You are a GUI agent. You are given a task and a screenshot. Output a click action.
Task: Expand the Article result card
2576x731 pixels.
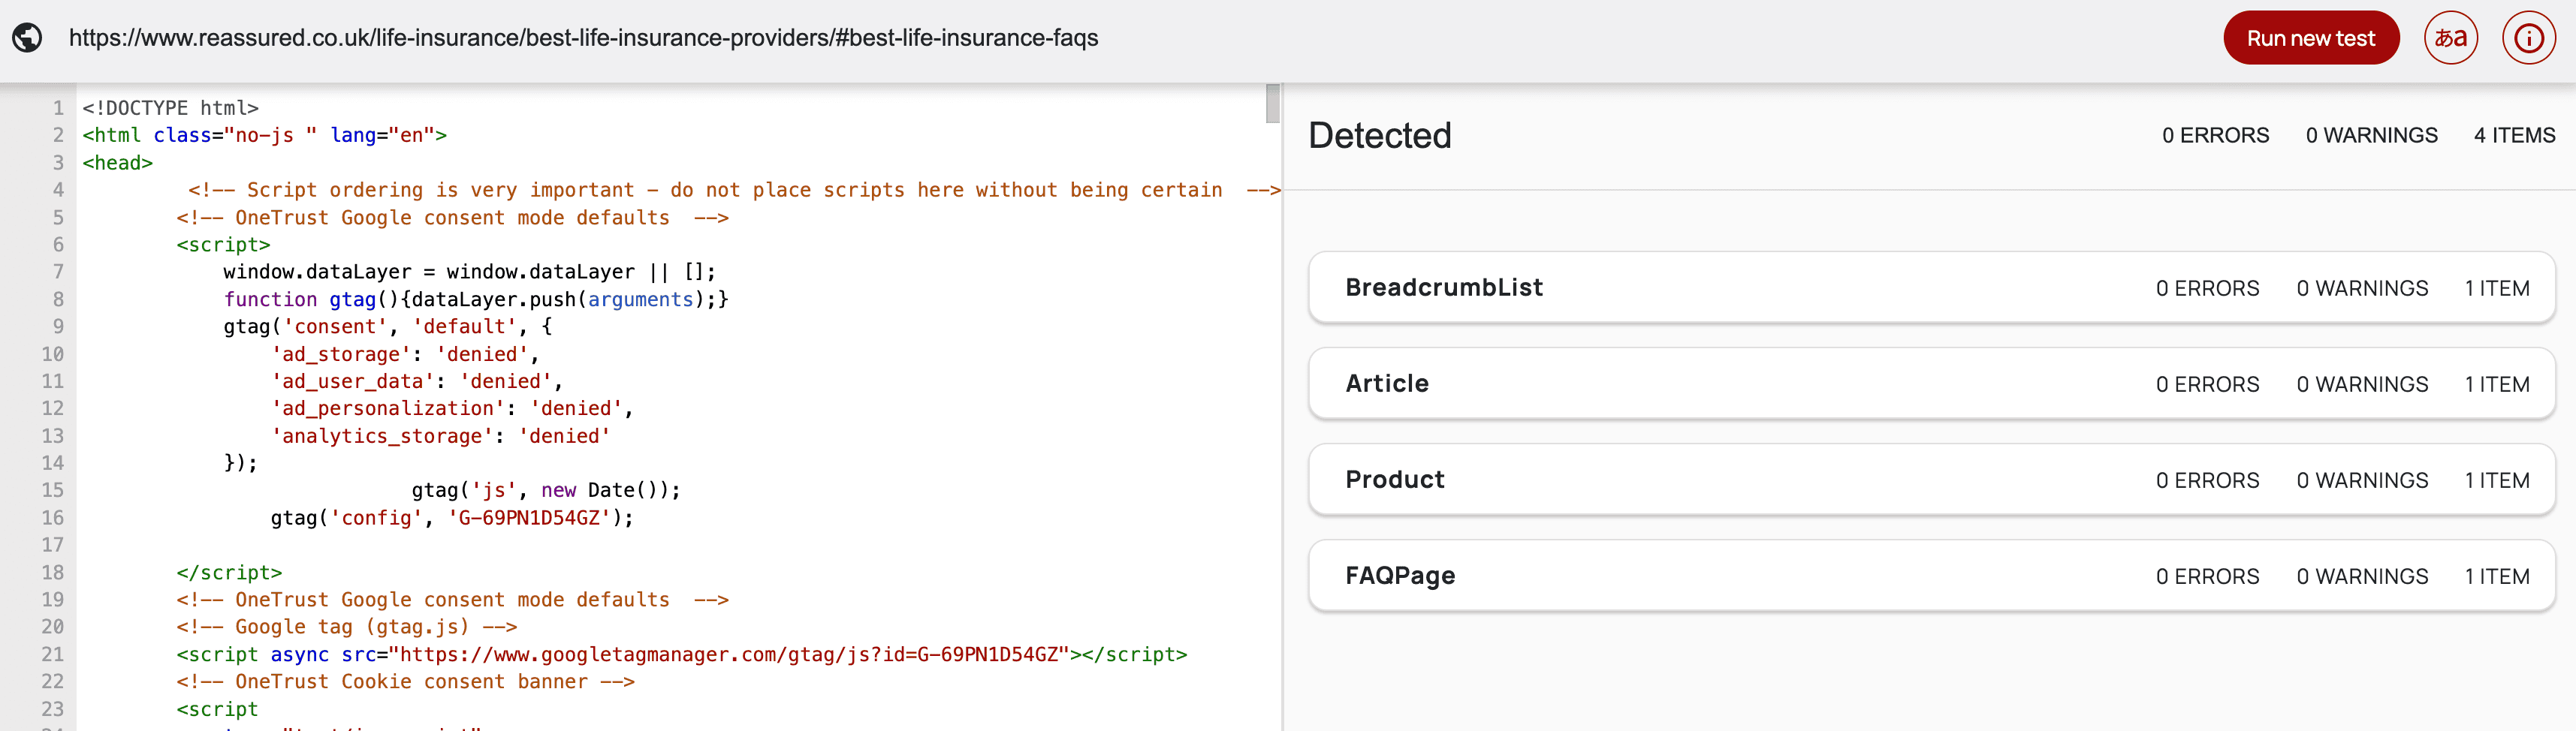click(x=1931, y=384)
